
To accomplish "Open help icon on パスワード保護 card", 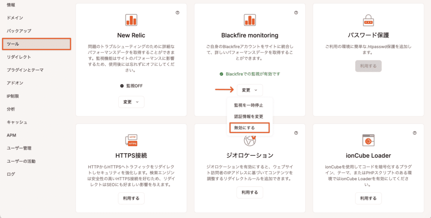I will [x=415, y=13].
